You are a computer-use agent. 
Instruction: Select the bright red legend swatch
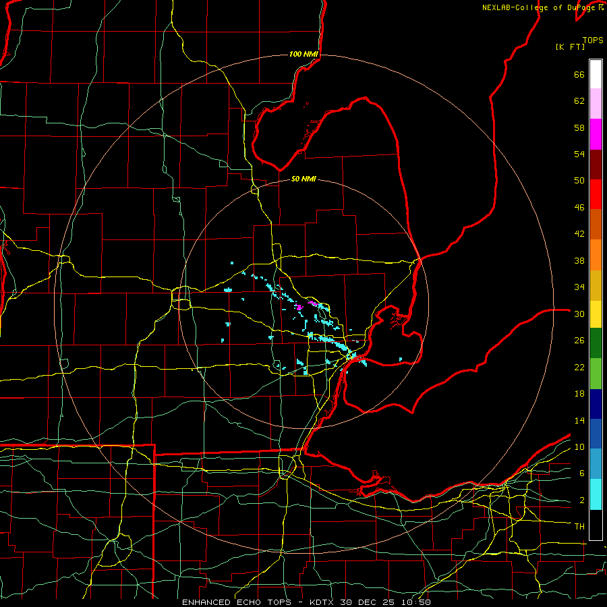coord(596,194)
